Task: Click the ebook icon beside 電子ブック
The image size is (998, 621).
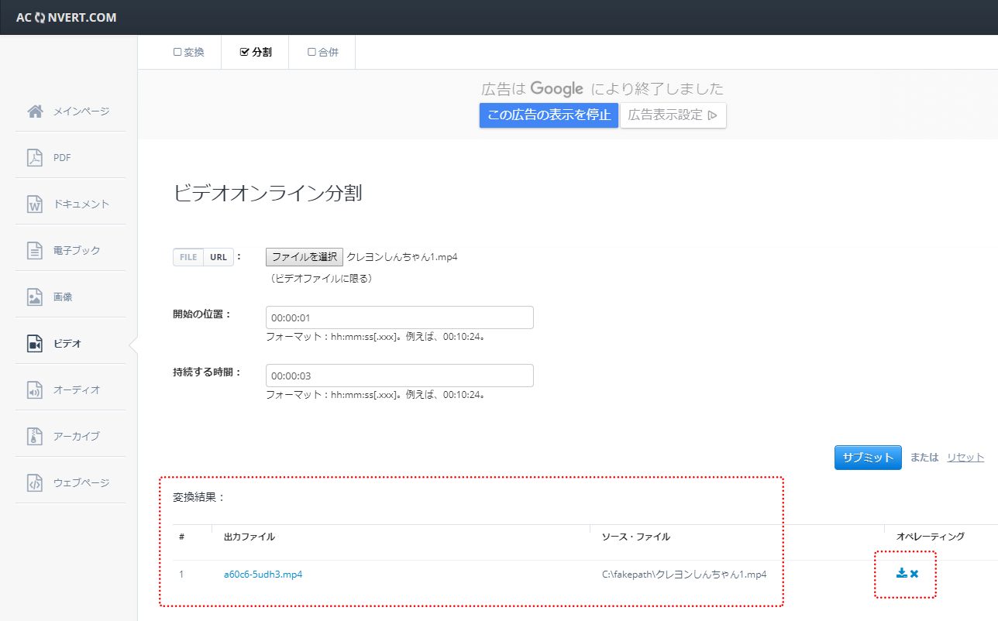Action: pyautogui.click(x=35, y=250)
